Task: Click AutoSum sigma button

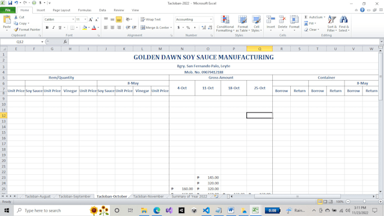Action: coord(313,17)
